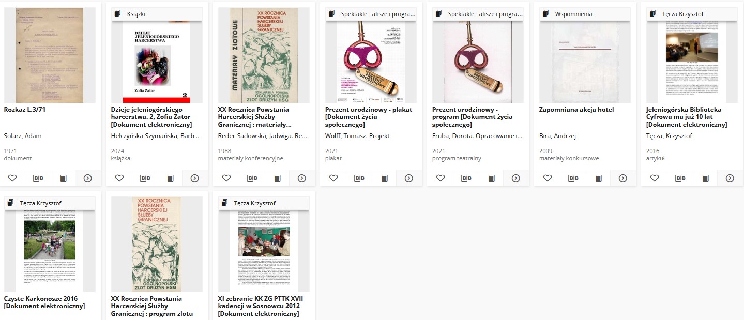This screenshot has width=744, height=320.
Task: Open the Prezent urodzinowy plakat thumbnail
Action: point(371,62)
